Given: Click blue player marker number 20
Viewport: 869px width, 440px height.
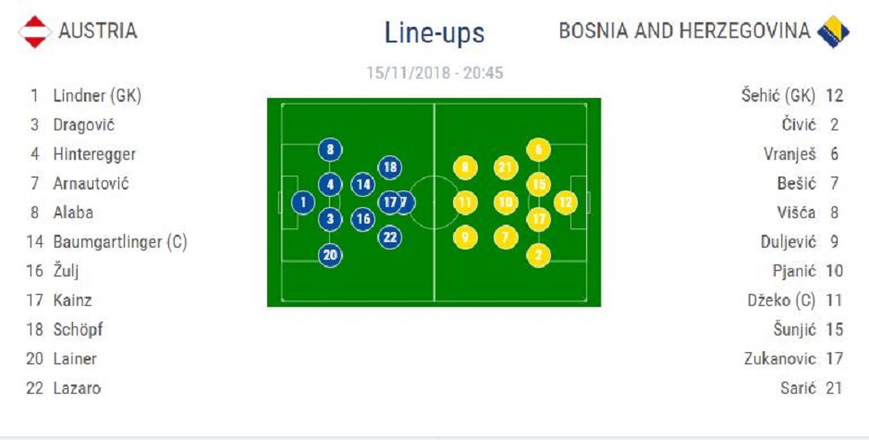Looking at the screenshot, I should click(x=330, y=256).
